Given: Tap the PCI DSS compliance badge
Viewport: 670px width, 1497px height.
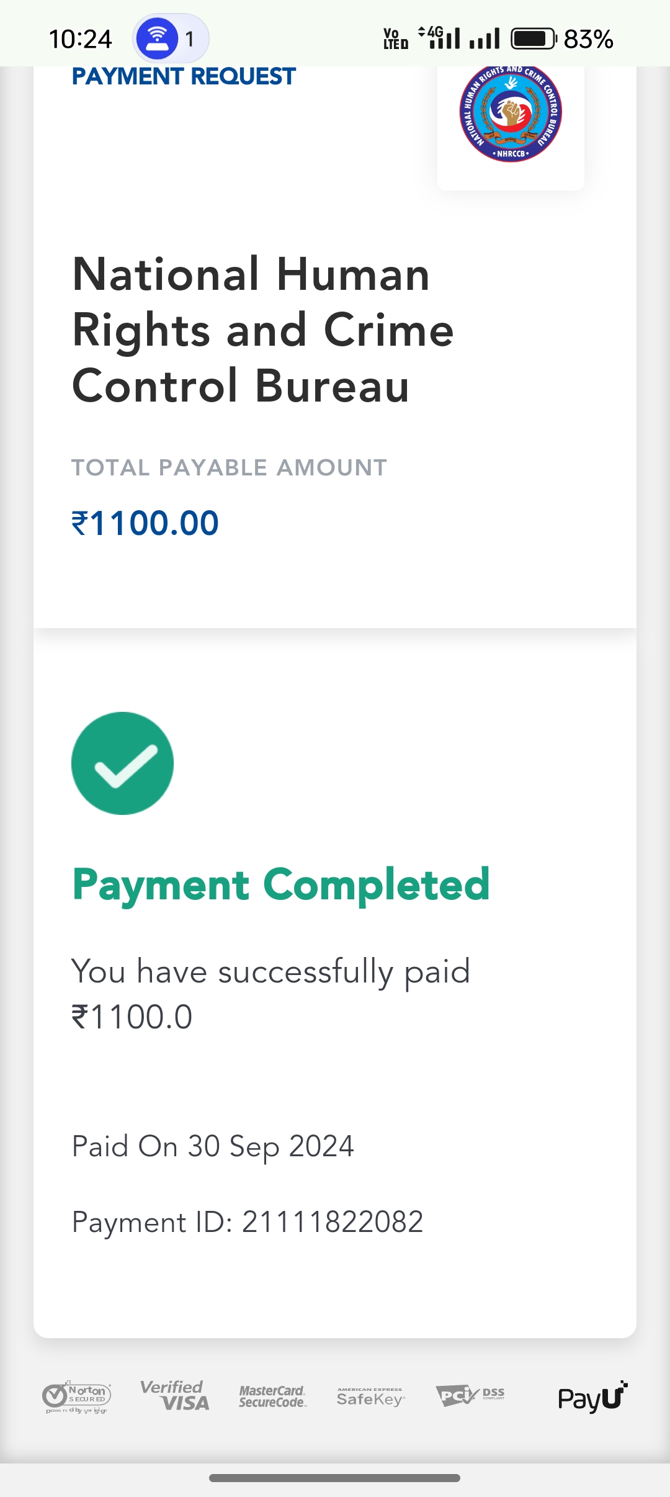Looking at the screenshot, I should [470, 1396].
